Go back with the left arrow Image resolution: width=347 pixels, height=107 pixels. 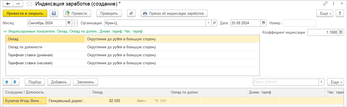pos(8,4)
